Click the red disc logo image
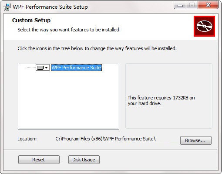Viewport: 222px width, 174px height. pyautogui.click(x=204, y=26)
